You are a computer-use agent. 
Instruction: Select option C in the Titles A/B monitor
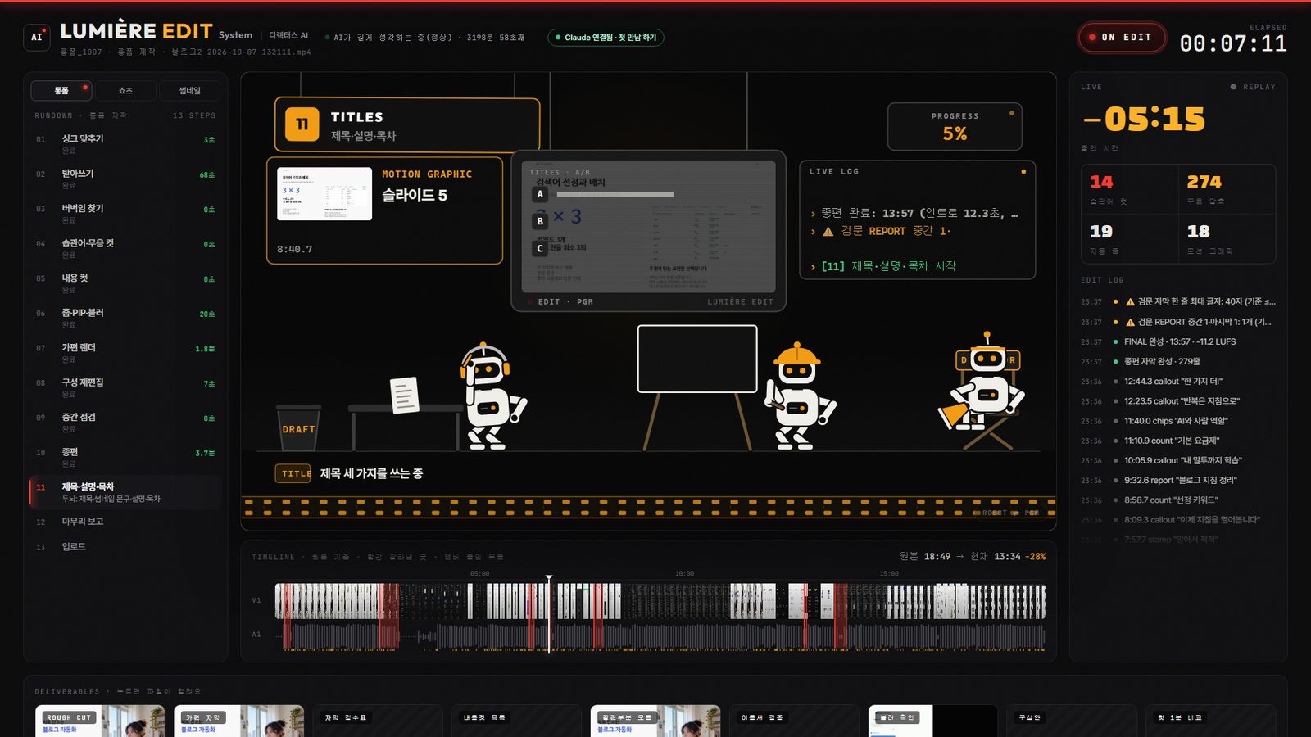(539, 248)
